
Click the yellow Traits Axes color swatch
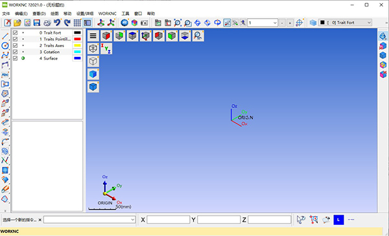[77, 45]
